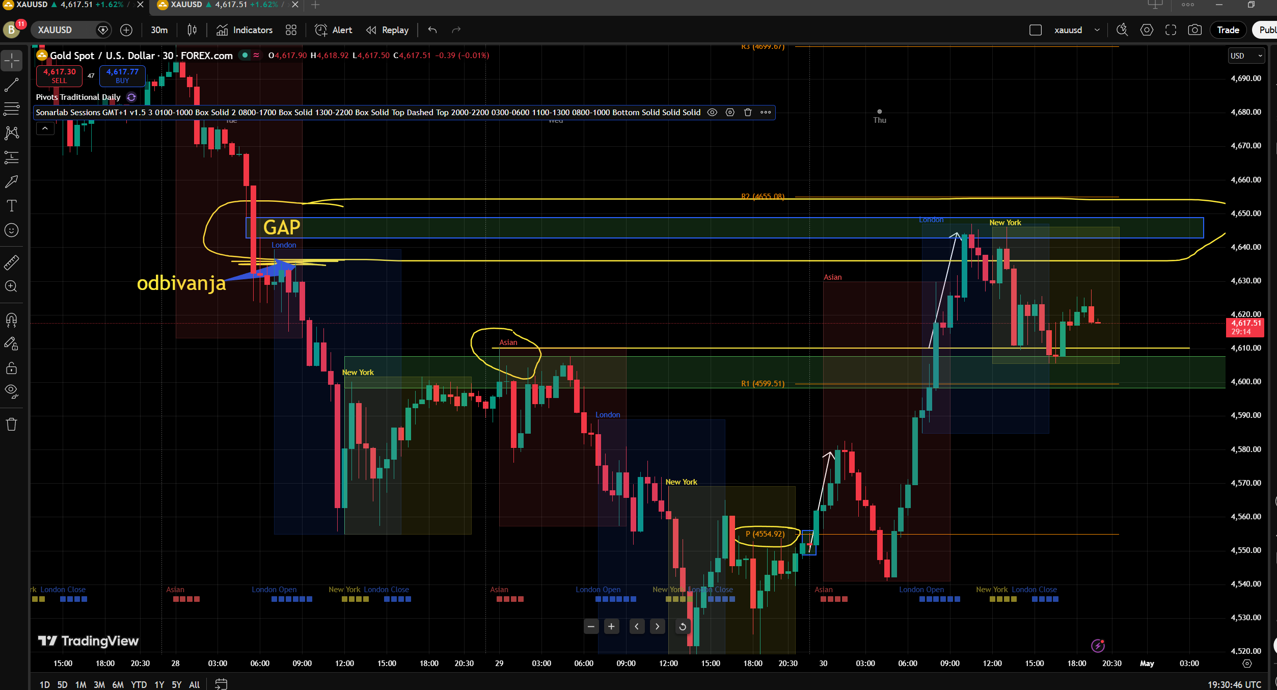The height and width of the screenshot is (690, 1277).
Task: Select the 1M date range
Action: pyautogui.click(x=80, y=684)
